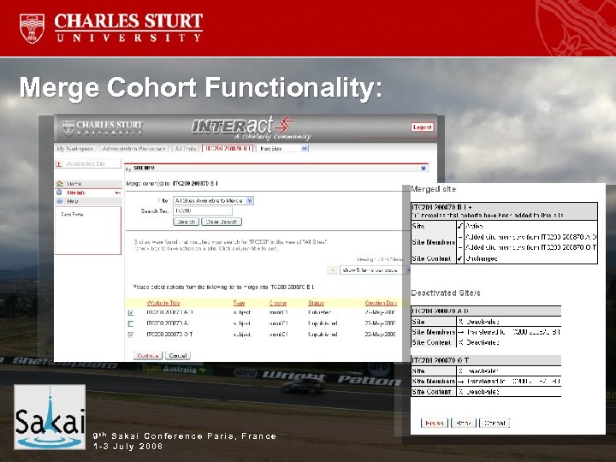Screen dimensions: 616x462
Task: Select the ITC200 200870 B I site tab
Action: pos(228,149)
